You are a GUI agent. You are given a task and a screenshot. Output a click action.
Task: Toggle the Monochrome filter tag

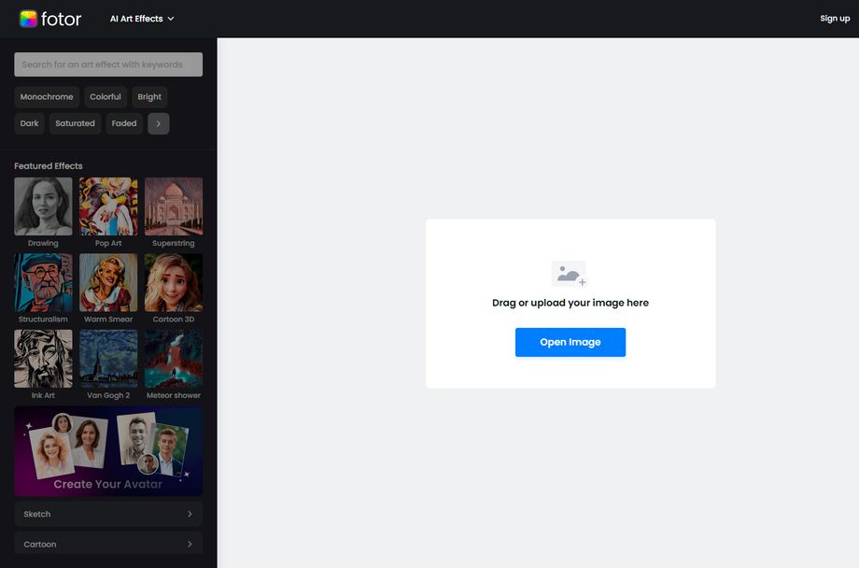(x=47, y=96)
